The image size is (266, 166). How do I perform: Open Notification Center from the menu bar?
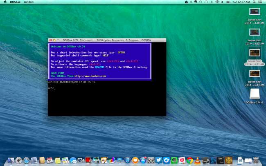(x=261, y=2)
